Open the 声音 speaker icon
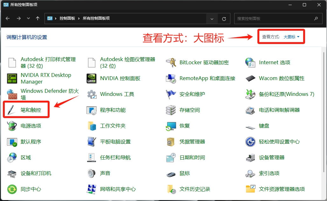 [x=92, y=173]
